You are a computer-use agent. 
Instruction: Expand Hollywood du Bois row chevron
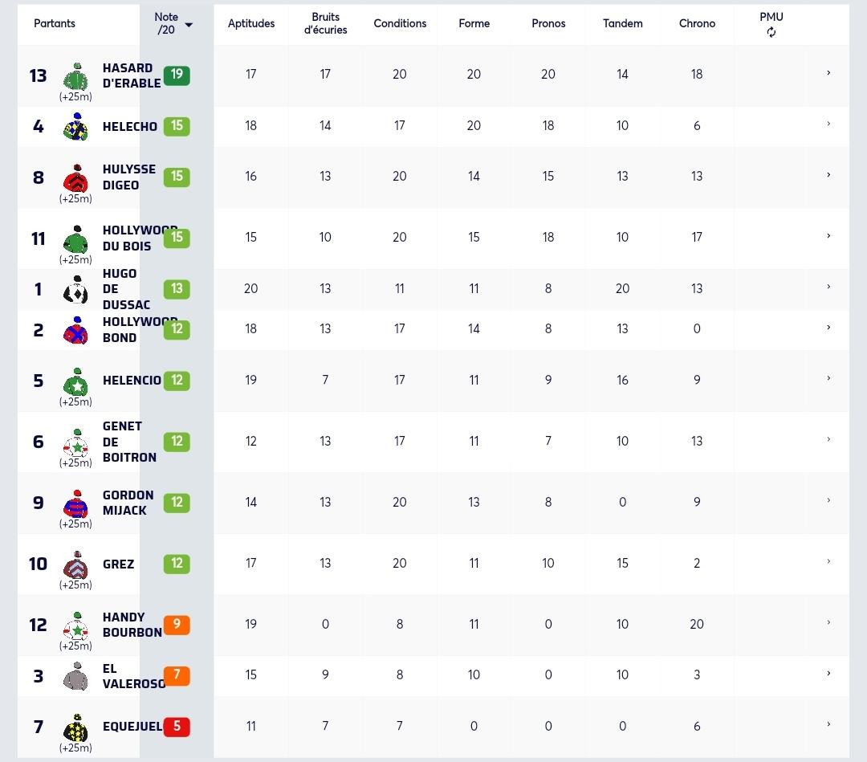pos(828,236)
